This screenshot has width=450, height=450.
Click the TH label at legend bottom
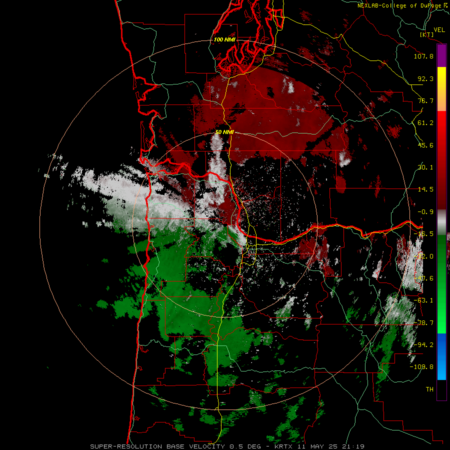(x=429, y=389)
